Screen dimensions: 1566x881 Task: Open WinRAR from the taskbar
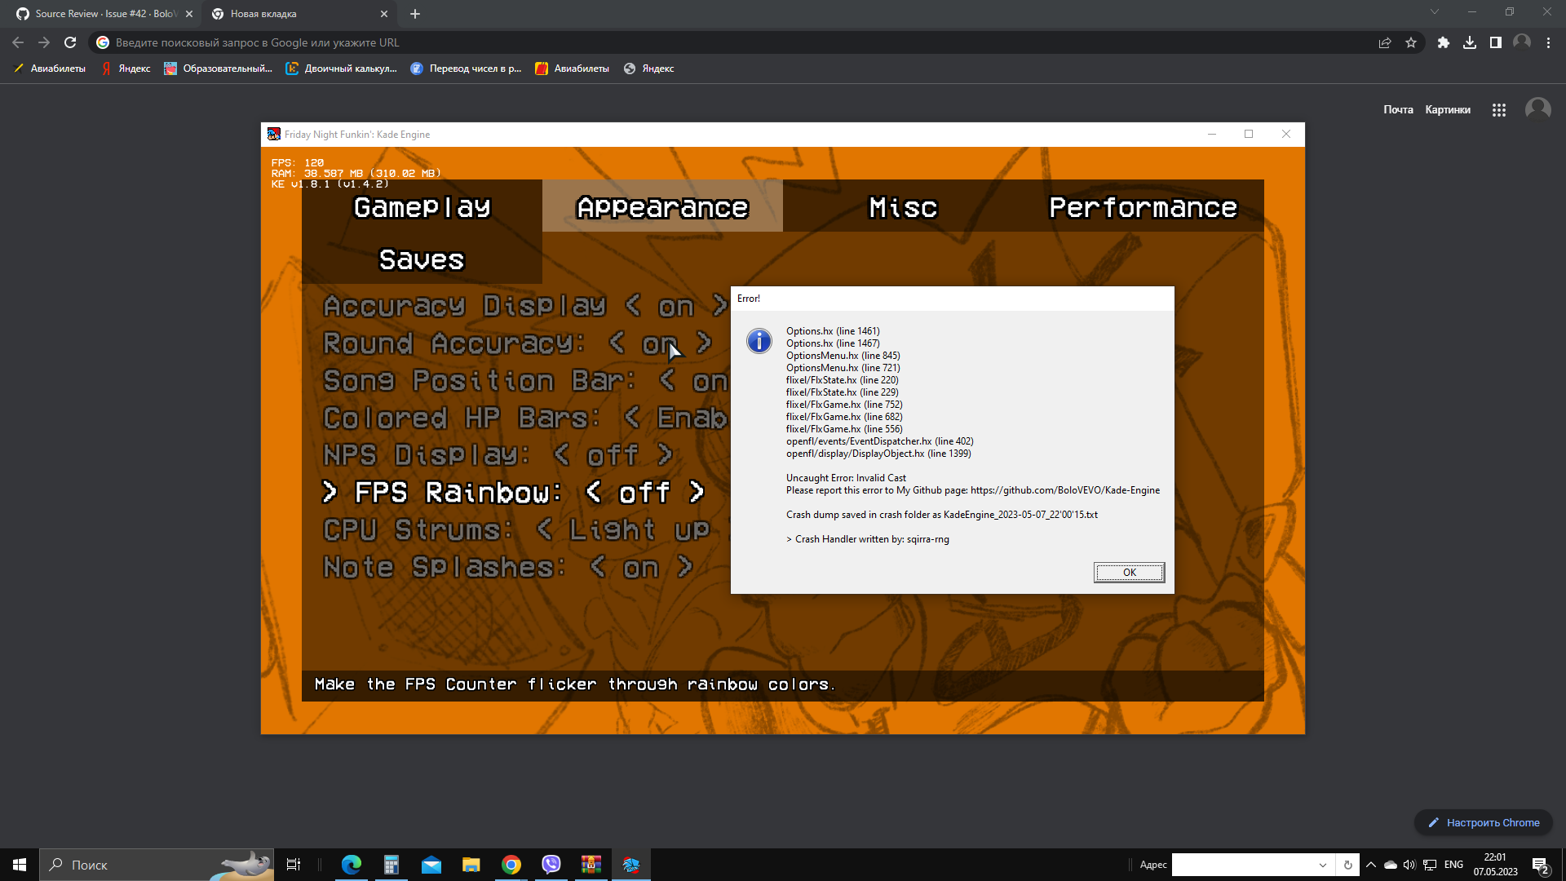(591, 865)
